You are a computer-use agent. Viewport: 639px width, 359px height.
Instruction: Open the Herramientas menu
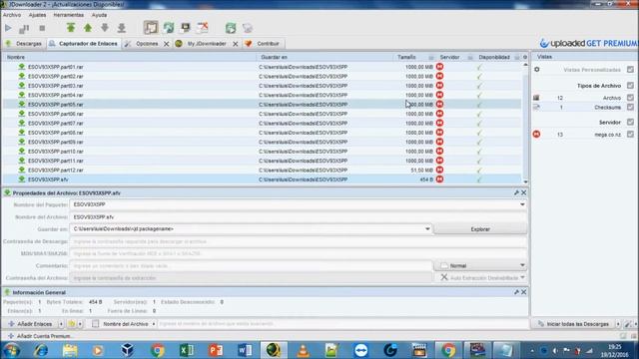point(69,15)
